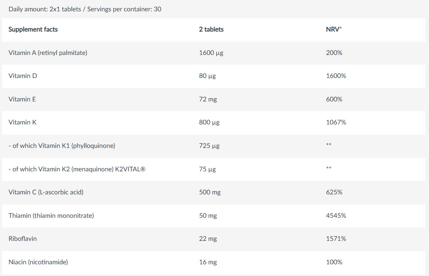The image size is (429, 276).
Task: Click the Vitamin D label
Action: (23, 76)
